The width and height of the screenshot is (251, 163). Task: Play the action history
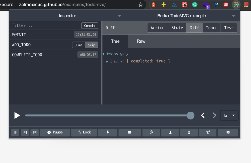point(17,116)
